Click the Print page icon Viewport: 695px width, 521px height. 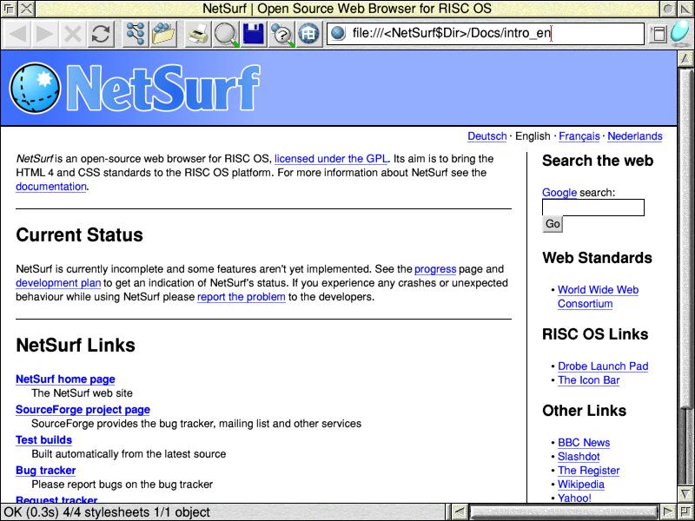click(x=199, y=34)
